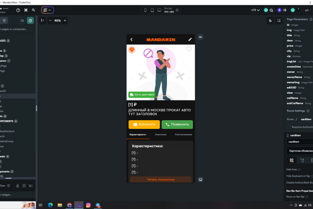Edit the route carditem field
This screenshot has width=313, height=209.
(306, 119)
